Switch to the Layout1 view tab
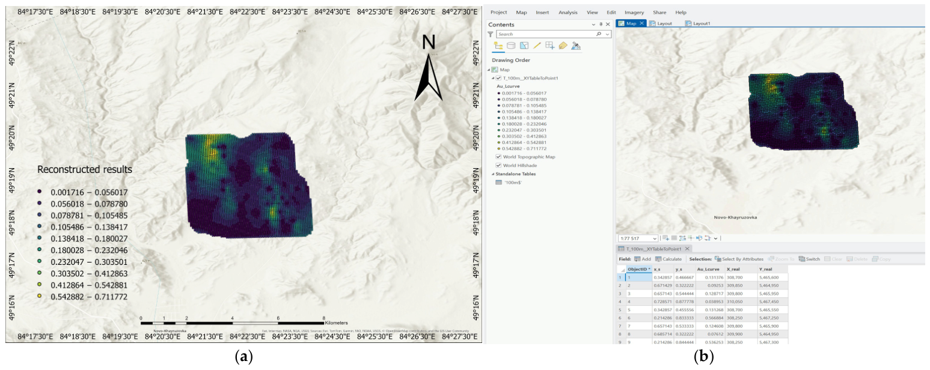930x370 pixels. (697, 23)
